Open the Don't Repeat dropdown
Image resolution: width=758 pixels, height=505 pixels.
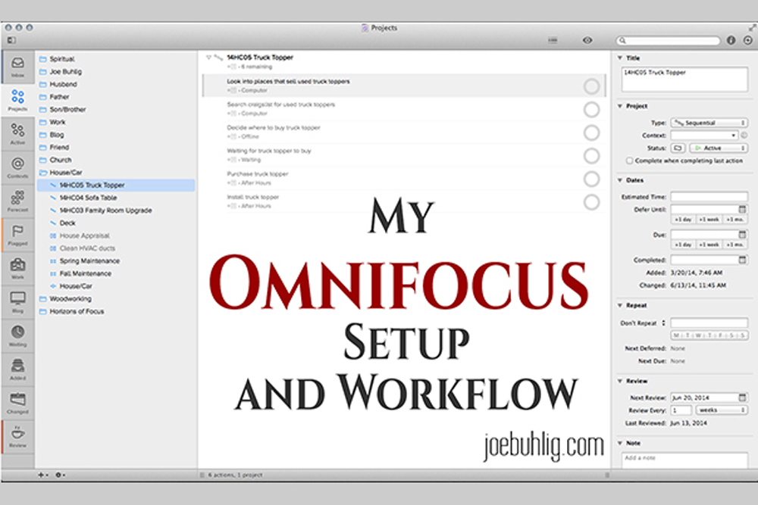coord(643,323)
